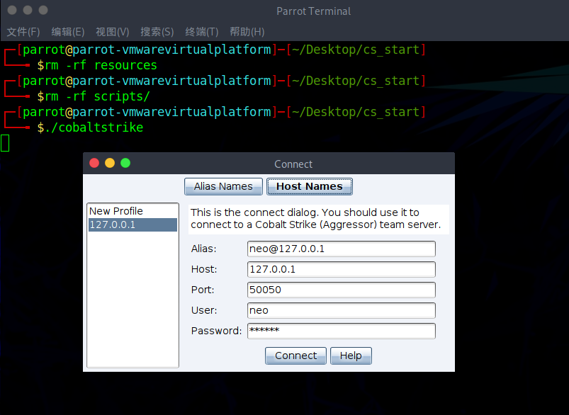The height and width of the screenshot is (415, 569).
Task: Click the Parrot Terminal title bar text
Action: click(313, 11)
